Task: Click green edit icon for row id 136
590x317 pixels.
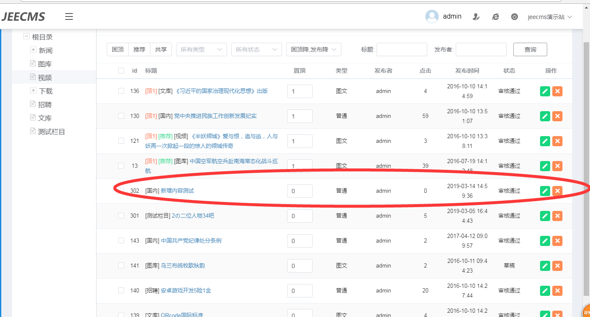Action: pyautogui.click(x=545, y=91)
